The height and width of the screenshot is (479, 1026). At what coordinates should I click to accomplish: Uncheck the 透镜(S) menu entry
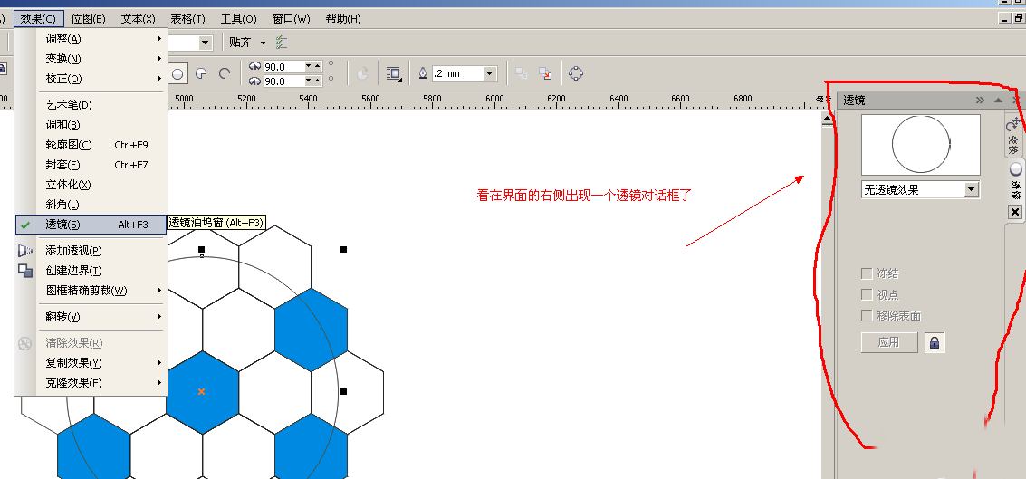pos(91,225)
